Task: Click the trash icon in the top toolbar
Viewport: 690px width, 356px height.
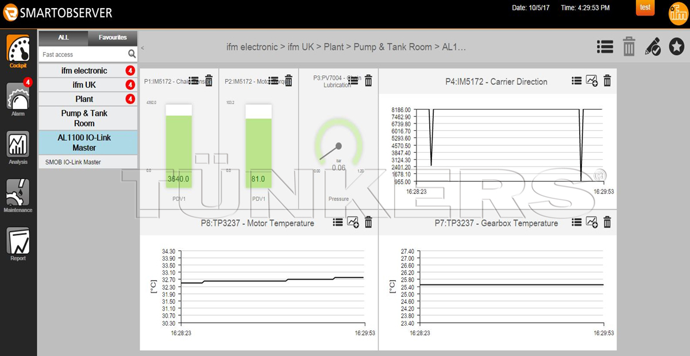Action: point(629,47)
